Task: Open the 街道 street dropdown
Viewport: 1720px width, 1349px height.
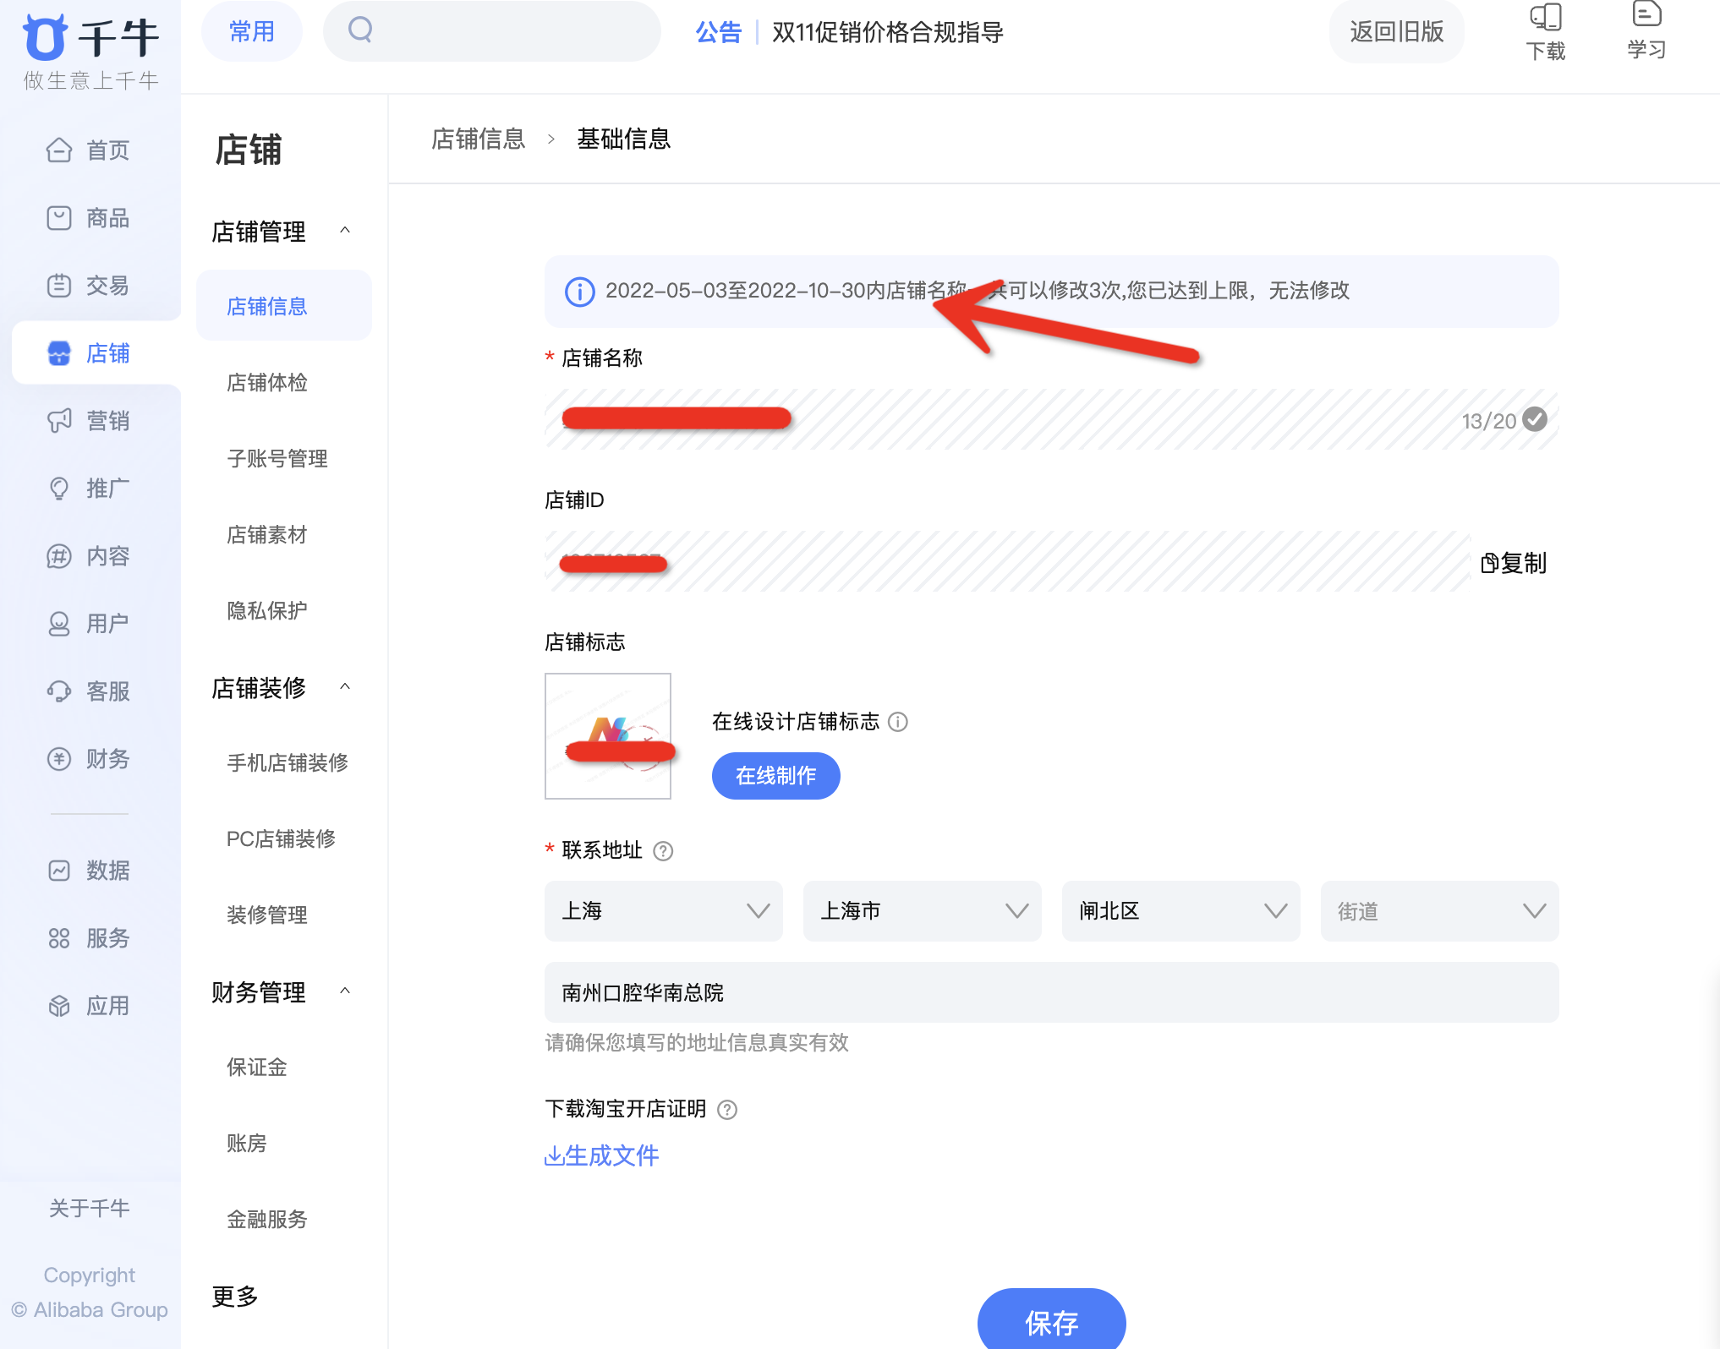Action: coord(1440,911)
